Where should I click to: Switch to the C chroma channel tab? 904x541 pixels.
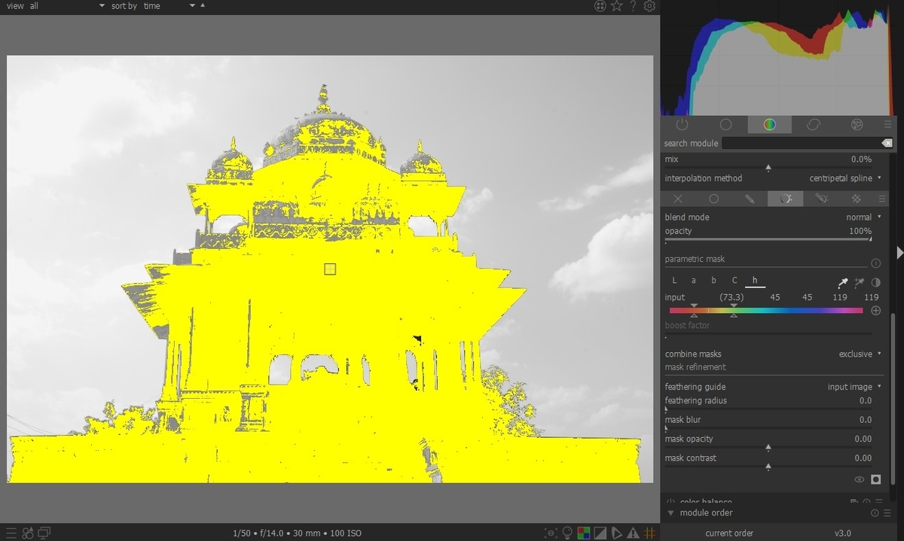coord(734,281)
